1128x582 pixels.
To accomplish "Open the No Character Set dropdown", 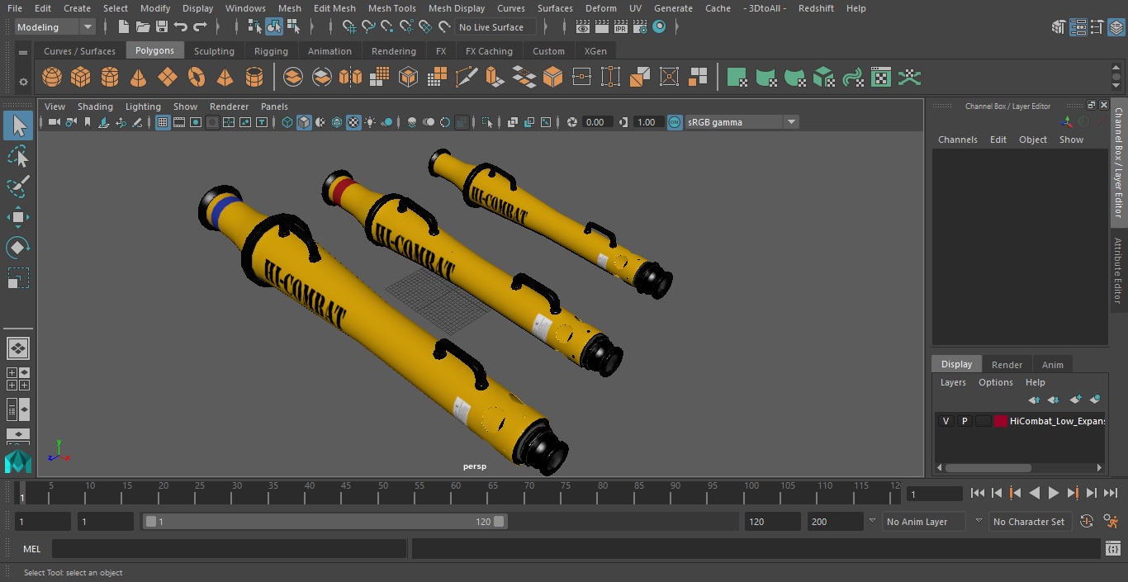I will click(1030, 522).
